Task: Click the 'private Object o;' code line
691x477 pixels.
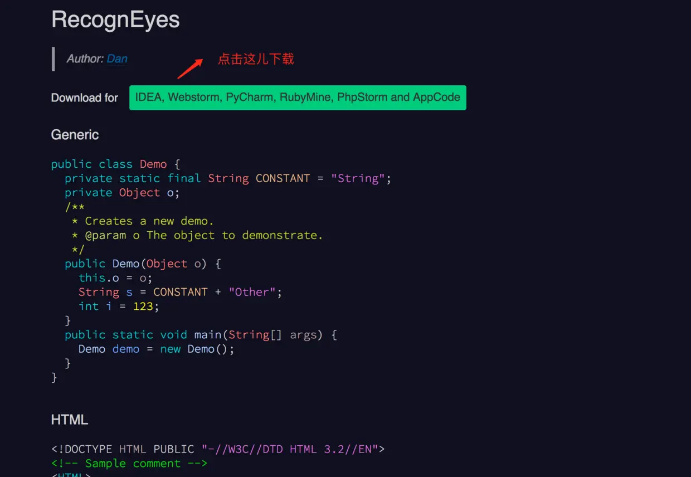Action: (x=122, y=192)
